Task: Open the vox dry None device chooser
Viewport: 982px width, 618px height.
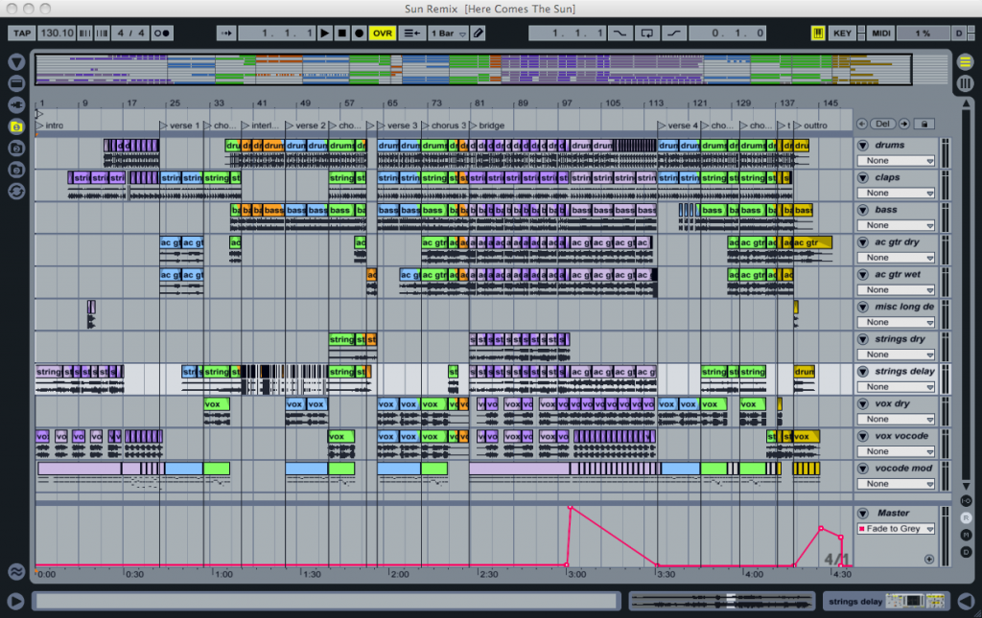Action: (x=897, y=419)
